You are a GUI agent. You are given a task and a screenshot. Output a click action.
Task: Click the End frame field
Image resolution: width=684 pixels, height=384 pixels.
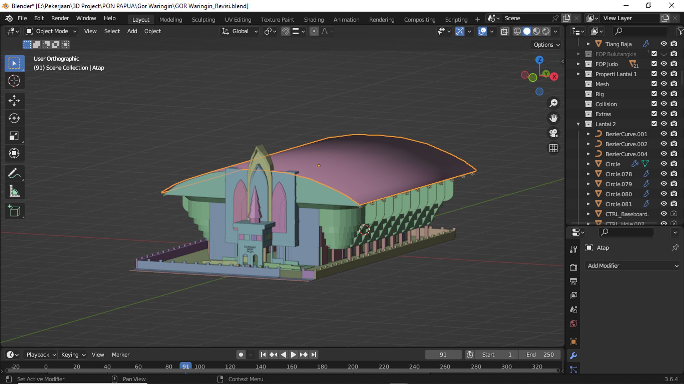(540, 355)
